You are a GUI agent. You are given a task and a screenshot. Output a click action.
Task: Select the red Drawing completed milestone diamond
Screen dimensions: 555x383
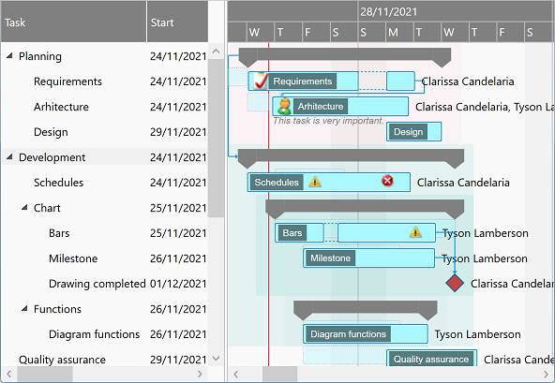pyautogui.click(x=455, y=283)
